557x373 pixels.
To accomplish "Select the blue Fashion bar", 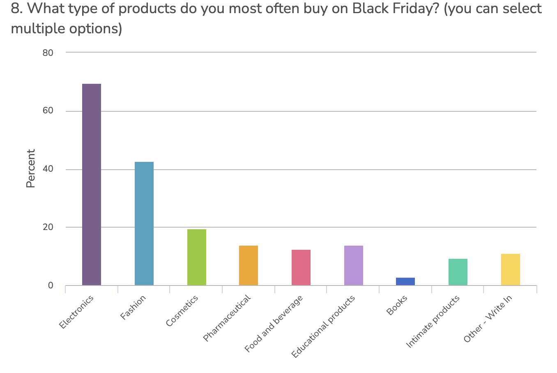I will (144, 223).
